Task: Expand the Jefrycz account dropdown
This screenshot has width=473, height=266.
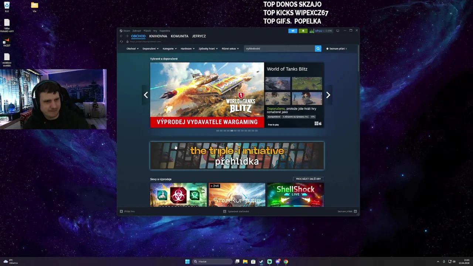Action: coord(321,31)
